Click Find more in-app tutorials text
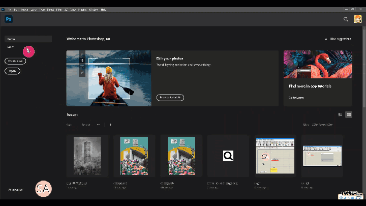 coord(310,86)
